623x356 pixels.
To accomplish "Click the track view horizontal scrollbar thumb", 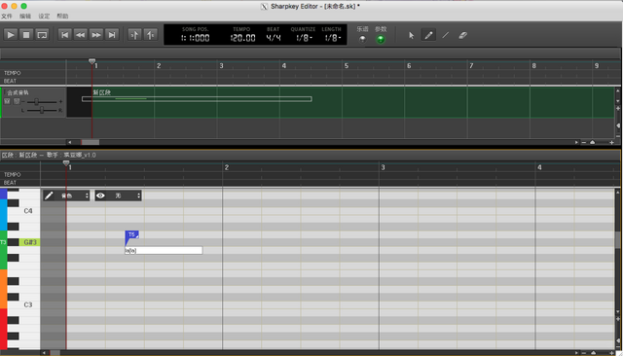I will [91, 142].
